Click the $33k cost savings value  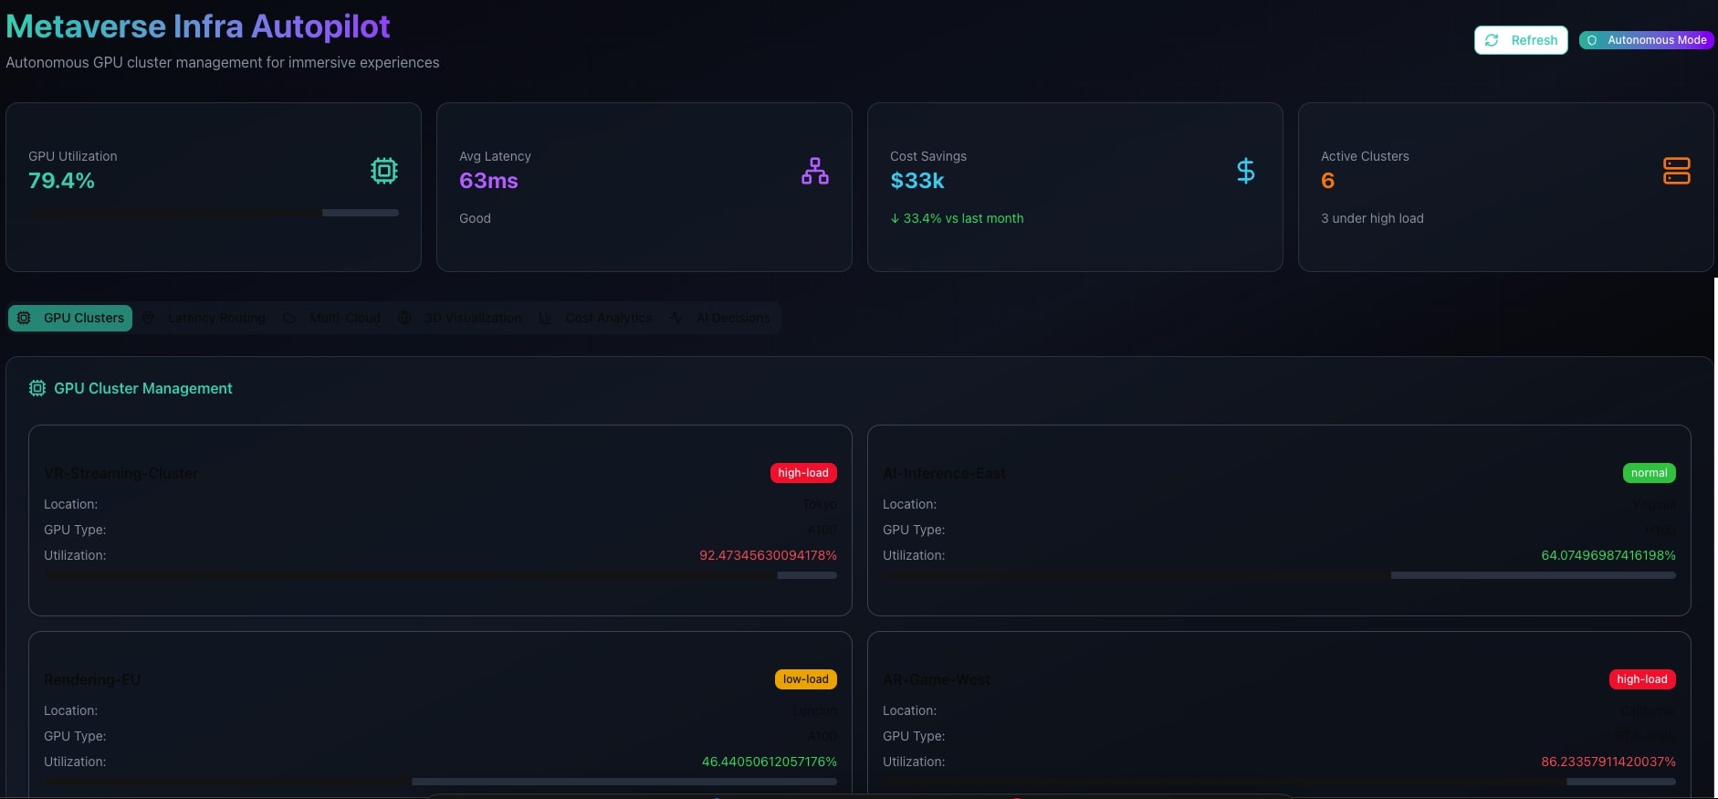point(917,181)
